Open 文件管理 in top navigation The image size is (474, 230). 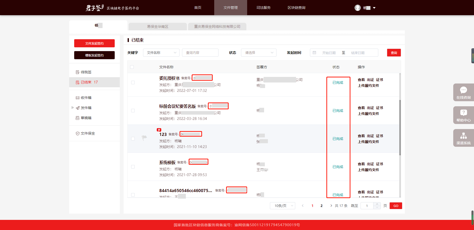click(x=231, y=8)
